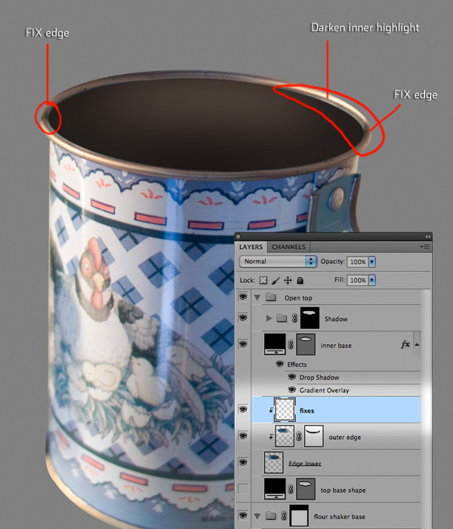Click the inner base mask link icon
453x529 pixels.
tap(291, 344)
